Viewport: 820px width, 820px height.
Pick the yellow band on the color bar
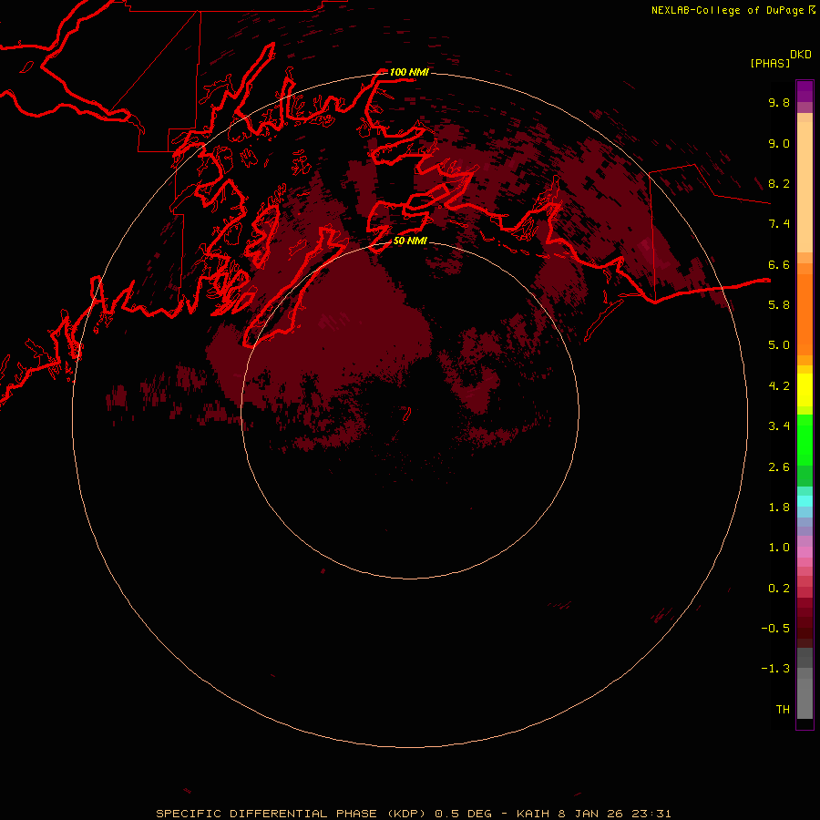[805, 390]
